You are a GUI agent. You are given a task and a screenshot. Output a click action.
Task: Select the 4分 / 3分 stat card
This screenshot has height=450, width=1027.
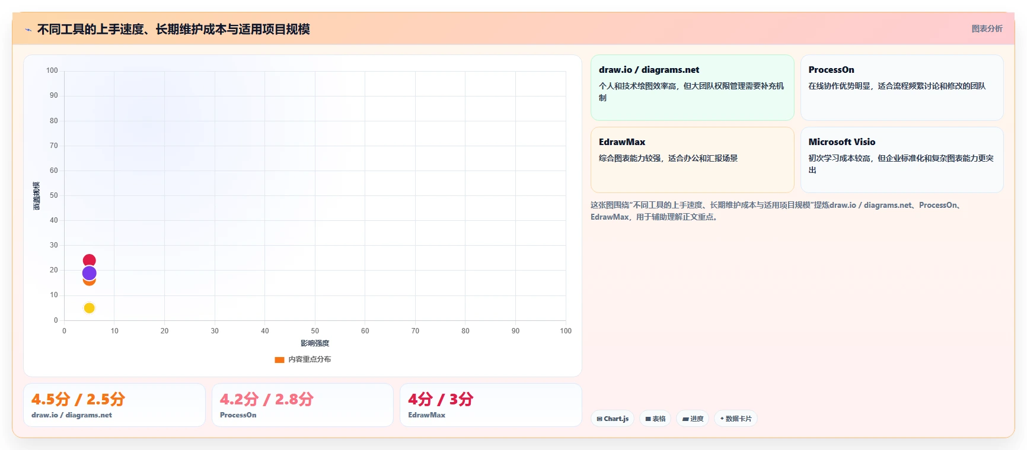pyautogui.click(x=491, y=405)
